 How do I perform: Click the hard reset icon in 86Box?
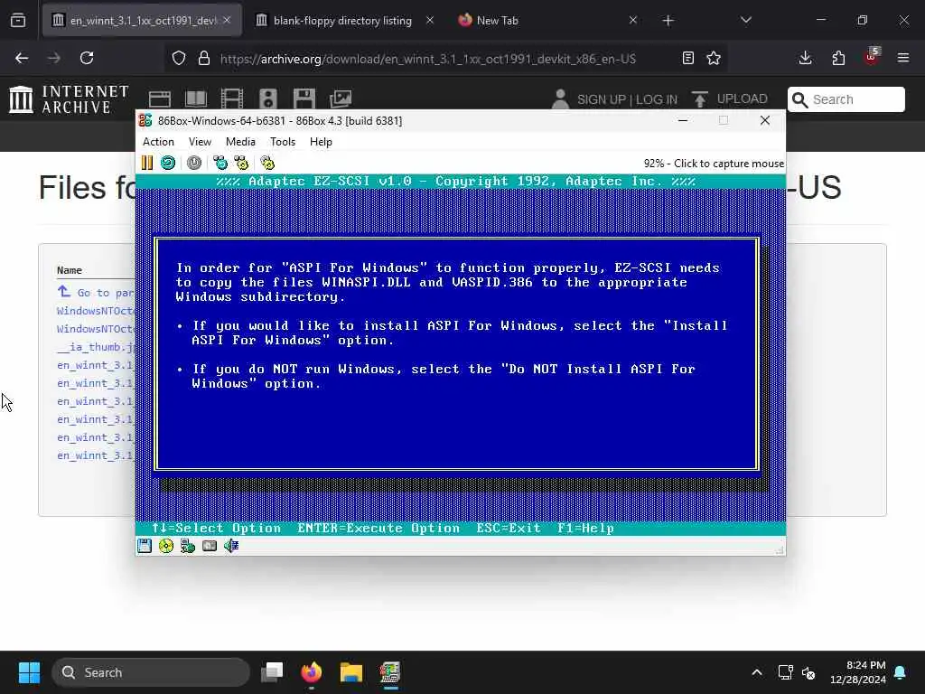[x=168, y=163]
